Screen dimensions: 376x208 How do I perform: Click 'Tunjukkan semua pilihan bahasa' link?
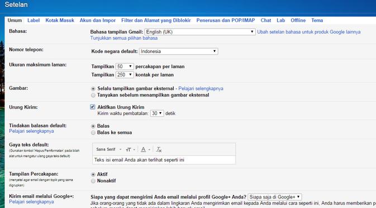[123, 38]
